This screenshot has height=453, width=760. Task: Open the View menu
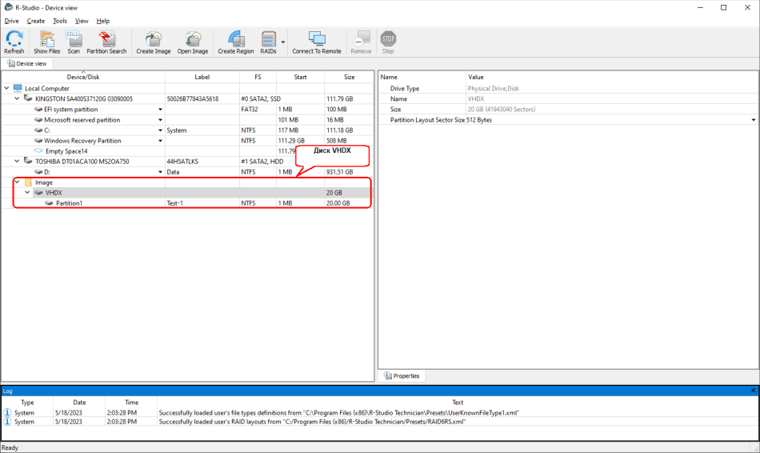[82, 21]
